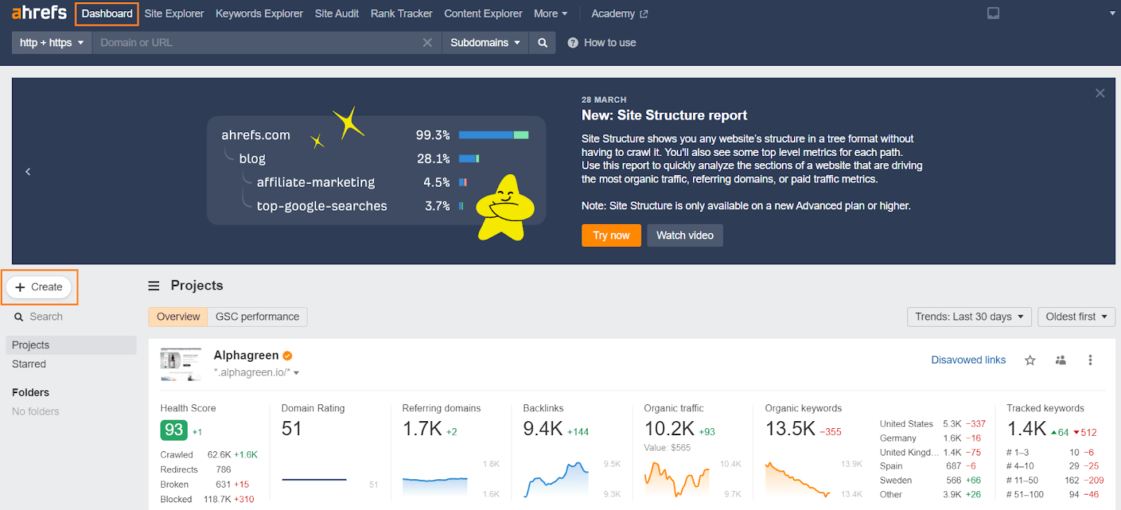The image size is (1121, 510).
Task: Click the hamburger menu icon beside Projects
Action: 154,285
